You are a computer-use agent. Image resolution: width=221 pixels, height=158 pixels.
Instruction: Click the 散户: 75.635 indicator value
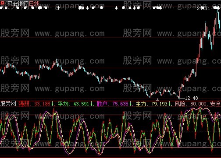[x=113, y=104]
